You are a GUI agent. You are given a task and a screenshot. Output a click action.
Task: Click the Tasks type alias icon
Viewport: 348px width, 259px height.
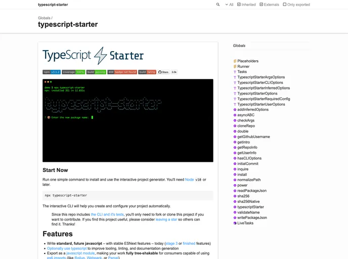point(235,72)
